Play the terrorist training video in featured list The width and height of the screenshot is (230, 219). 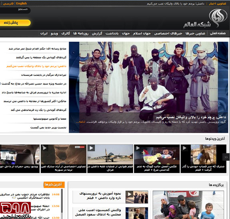[137, 197]
